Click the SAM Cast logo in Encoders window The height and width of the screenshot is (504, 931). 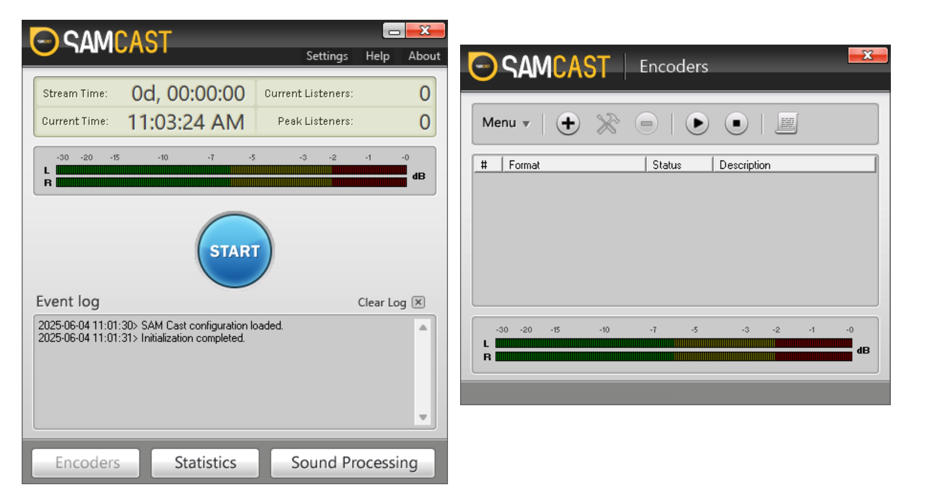point(539,66)
